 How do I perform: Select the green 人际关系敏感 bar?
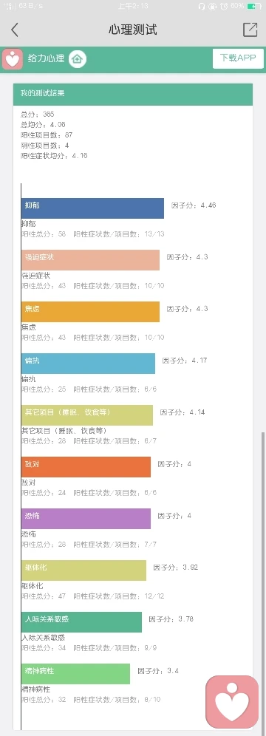81,622
